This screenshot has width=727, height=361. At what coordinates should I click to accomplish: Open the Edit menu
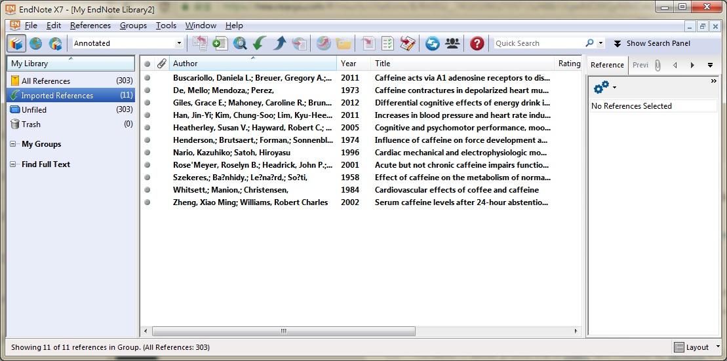[54, 26]
